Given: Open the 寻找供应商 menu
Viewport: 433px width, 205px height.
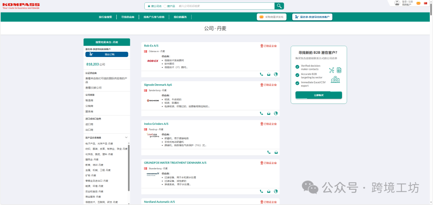Looking at the screenshot, I should [127, 17].
